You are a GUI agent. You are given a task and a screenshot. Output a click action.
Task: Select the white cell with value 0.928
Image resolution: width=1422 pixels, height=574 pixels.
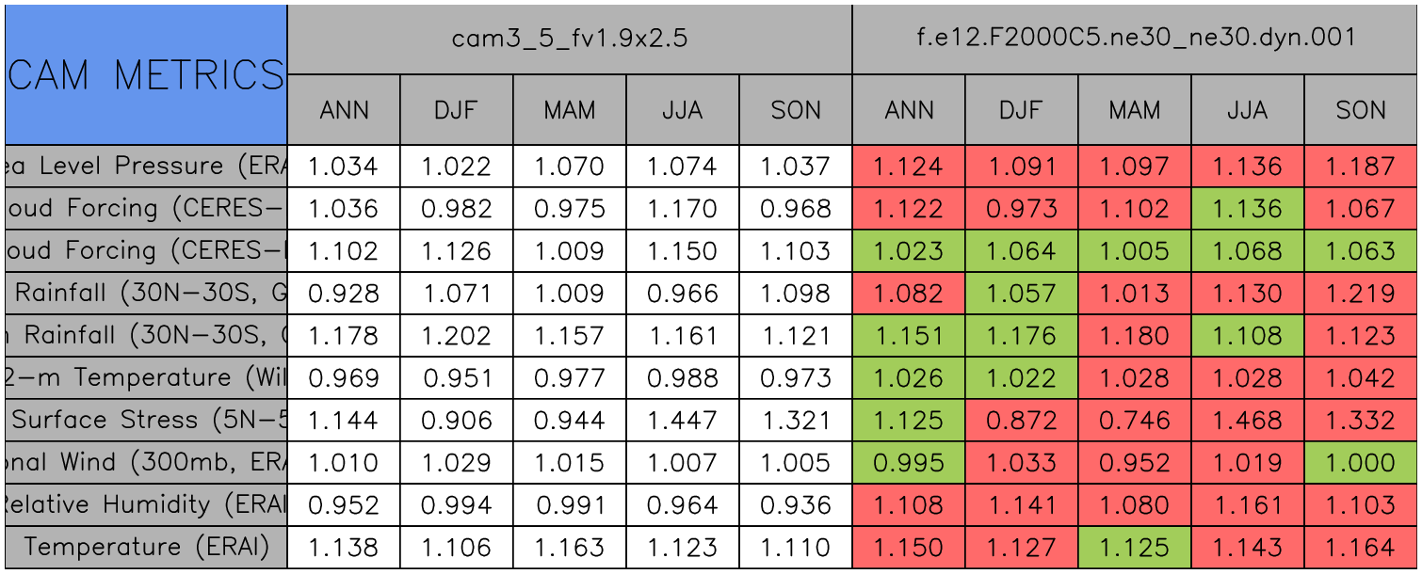(x=343, y=293)
